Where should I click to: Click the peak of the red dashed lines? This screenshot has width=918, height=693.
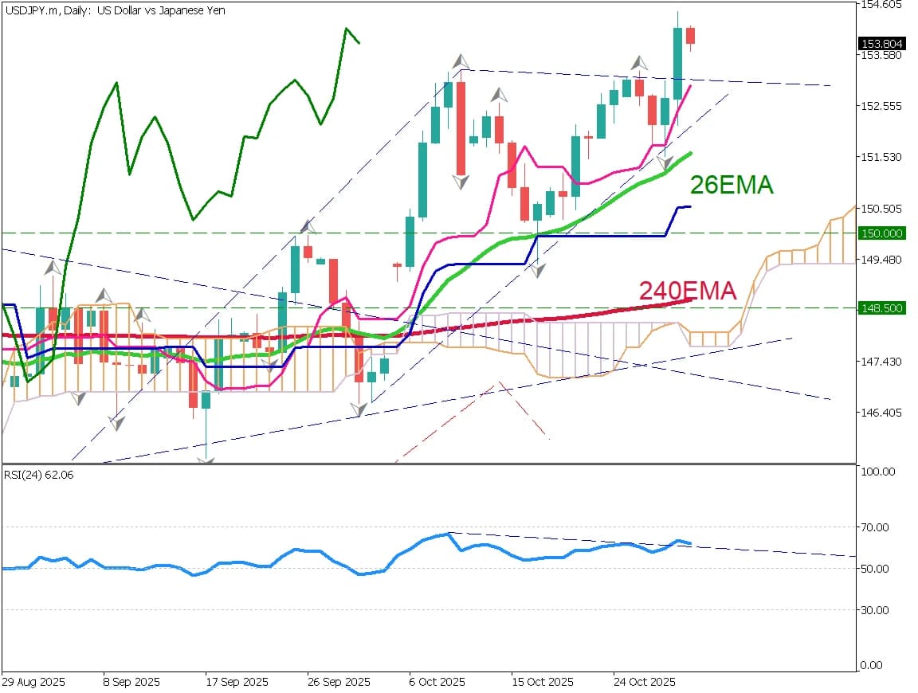point(500,382)
